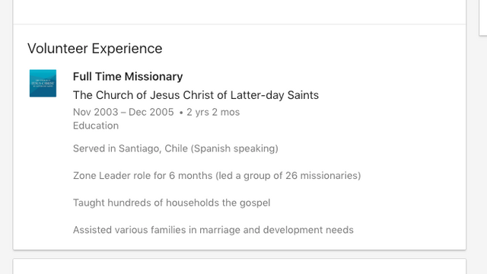Viewport: 487px width, 274px height.
Task: Click the right sidebar panel edge
Action: tap(483, 18)
